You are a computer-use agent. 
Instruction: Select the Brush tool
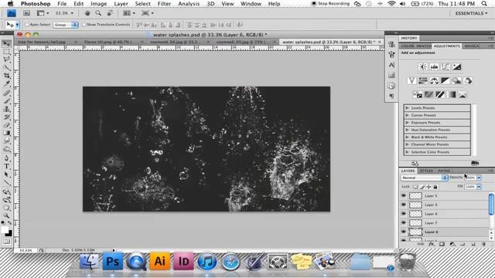point(7,101)
